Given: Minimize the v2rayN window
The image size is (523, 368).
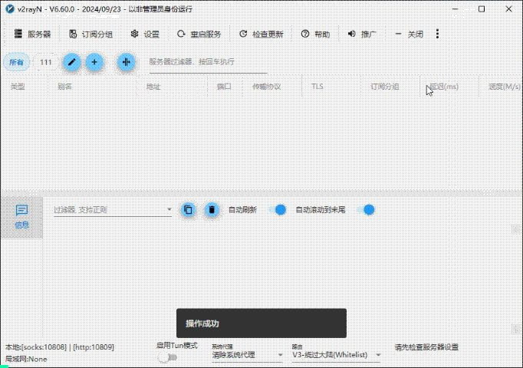Looking at the screenshot, I should click(455, 9).
